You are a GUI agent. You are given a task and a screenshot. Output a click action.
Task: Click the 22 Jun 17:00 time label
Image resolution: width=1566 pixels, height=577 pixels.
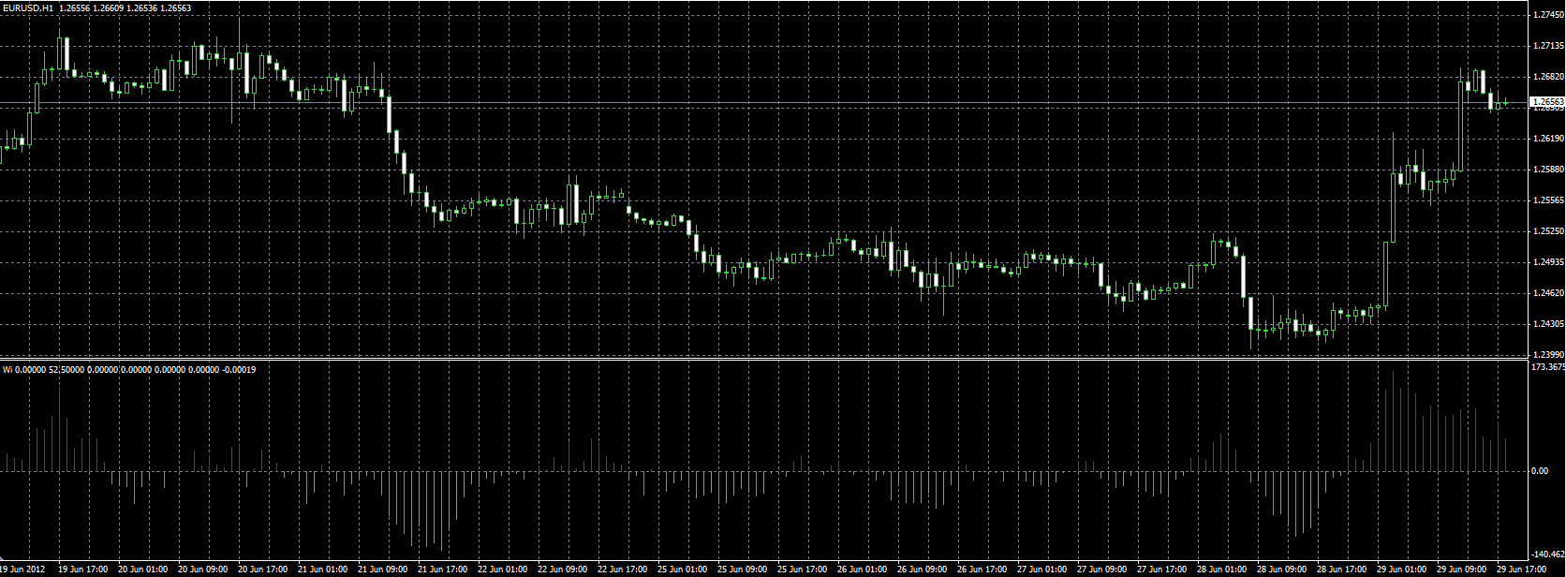[x=623, y=570]
